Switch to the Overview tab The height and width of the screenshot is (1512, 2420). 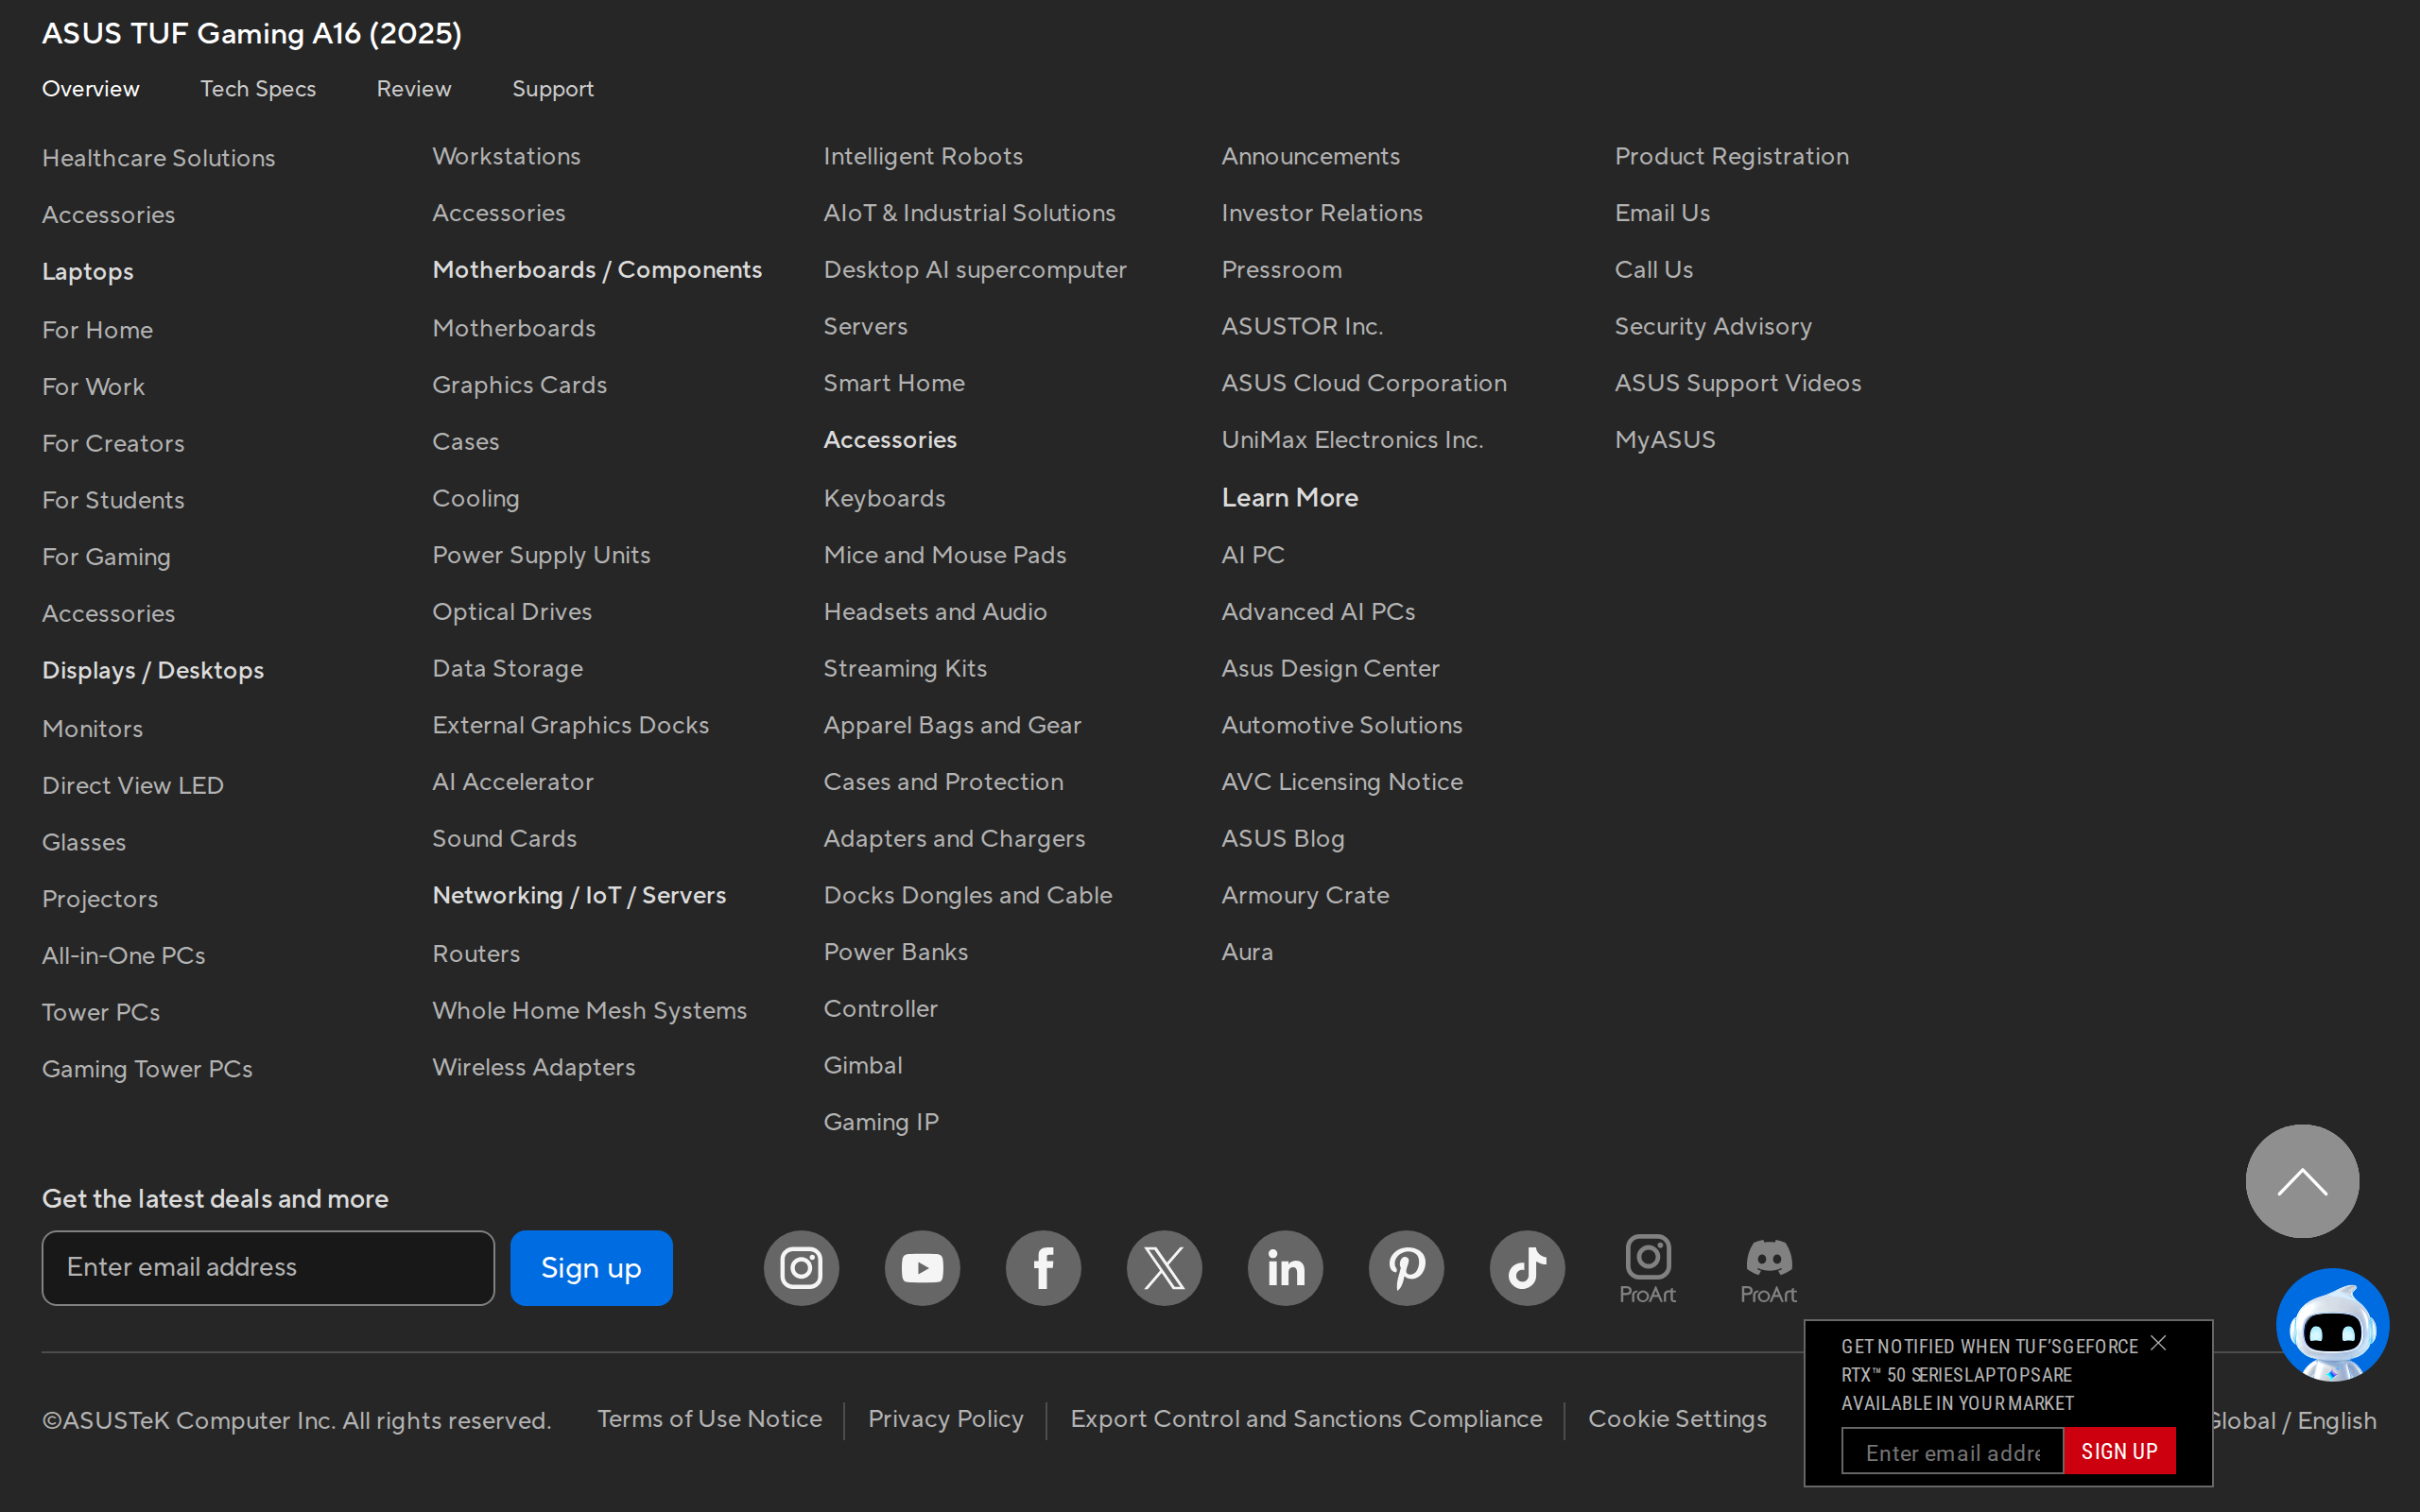91,89
